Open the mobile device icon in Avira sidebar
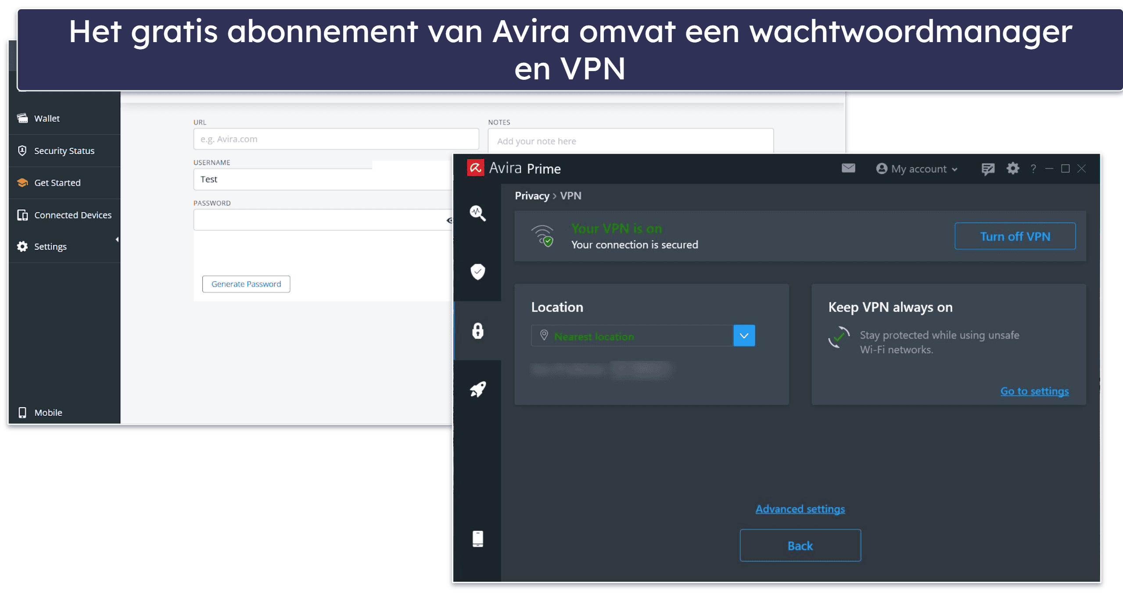The height and width of the screenshot is (594, 1123). [477, 539]
